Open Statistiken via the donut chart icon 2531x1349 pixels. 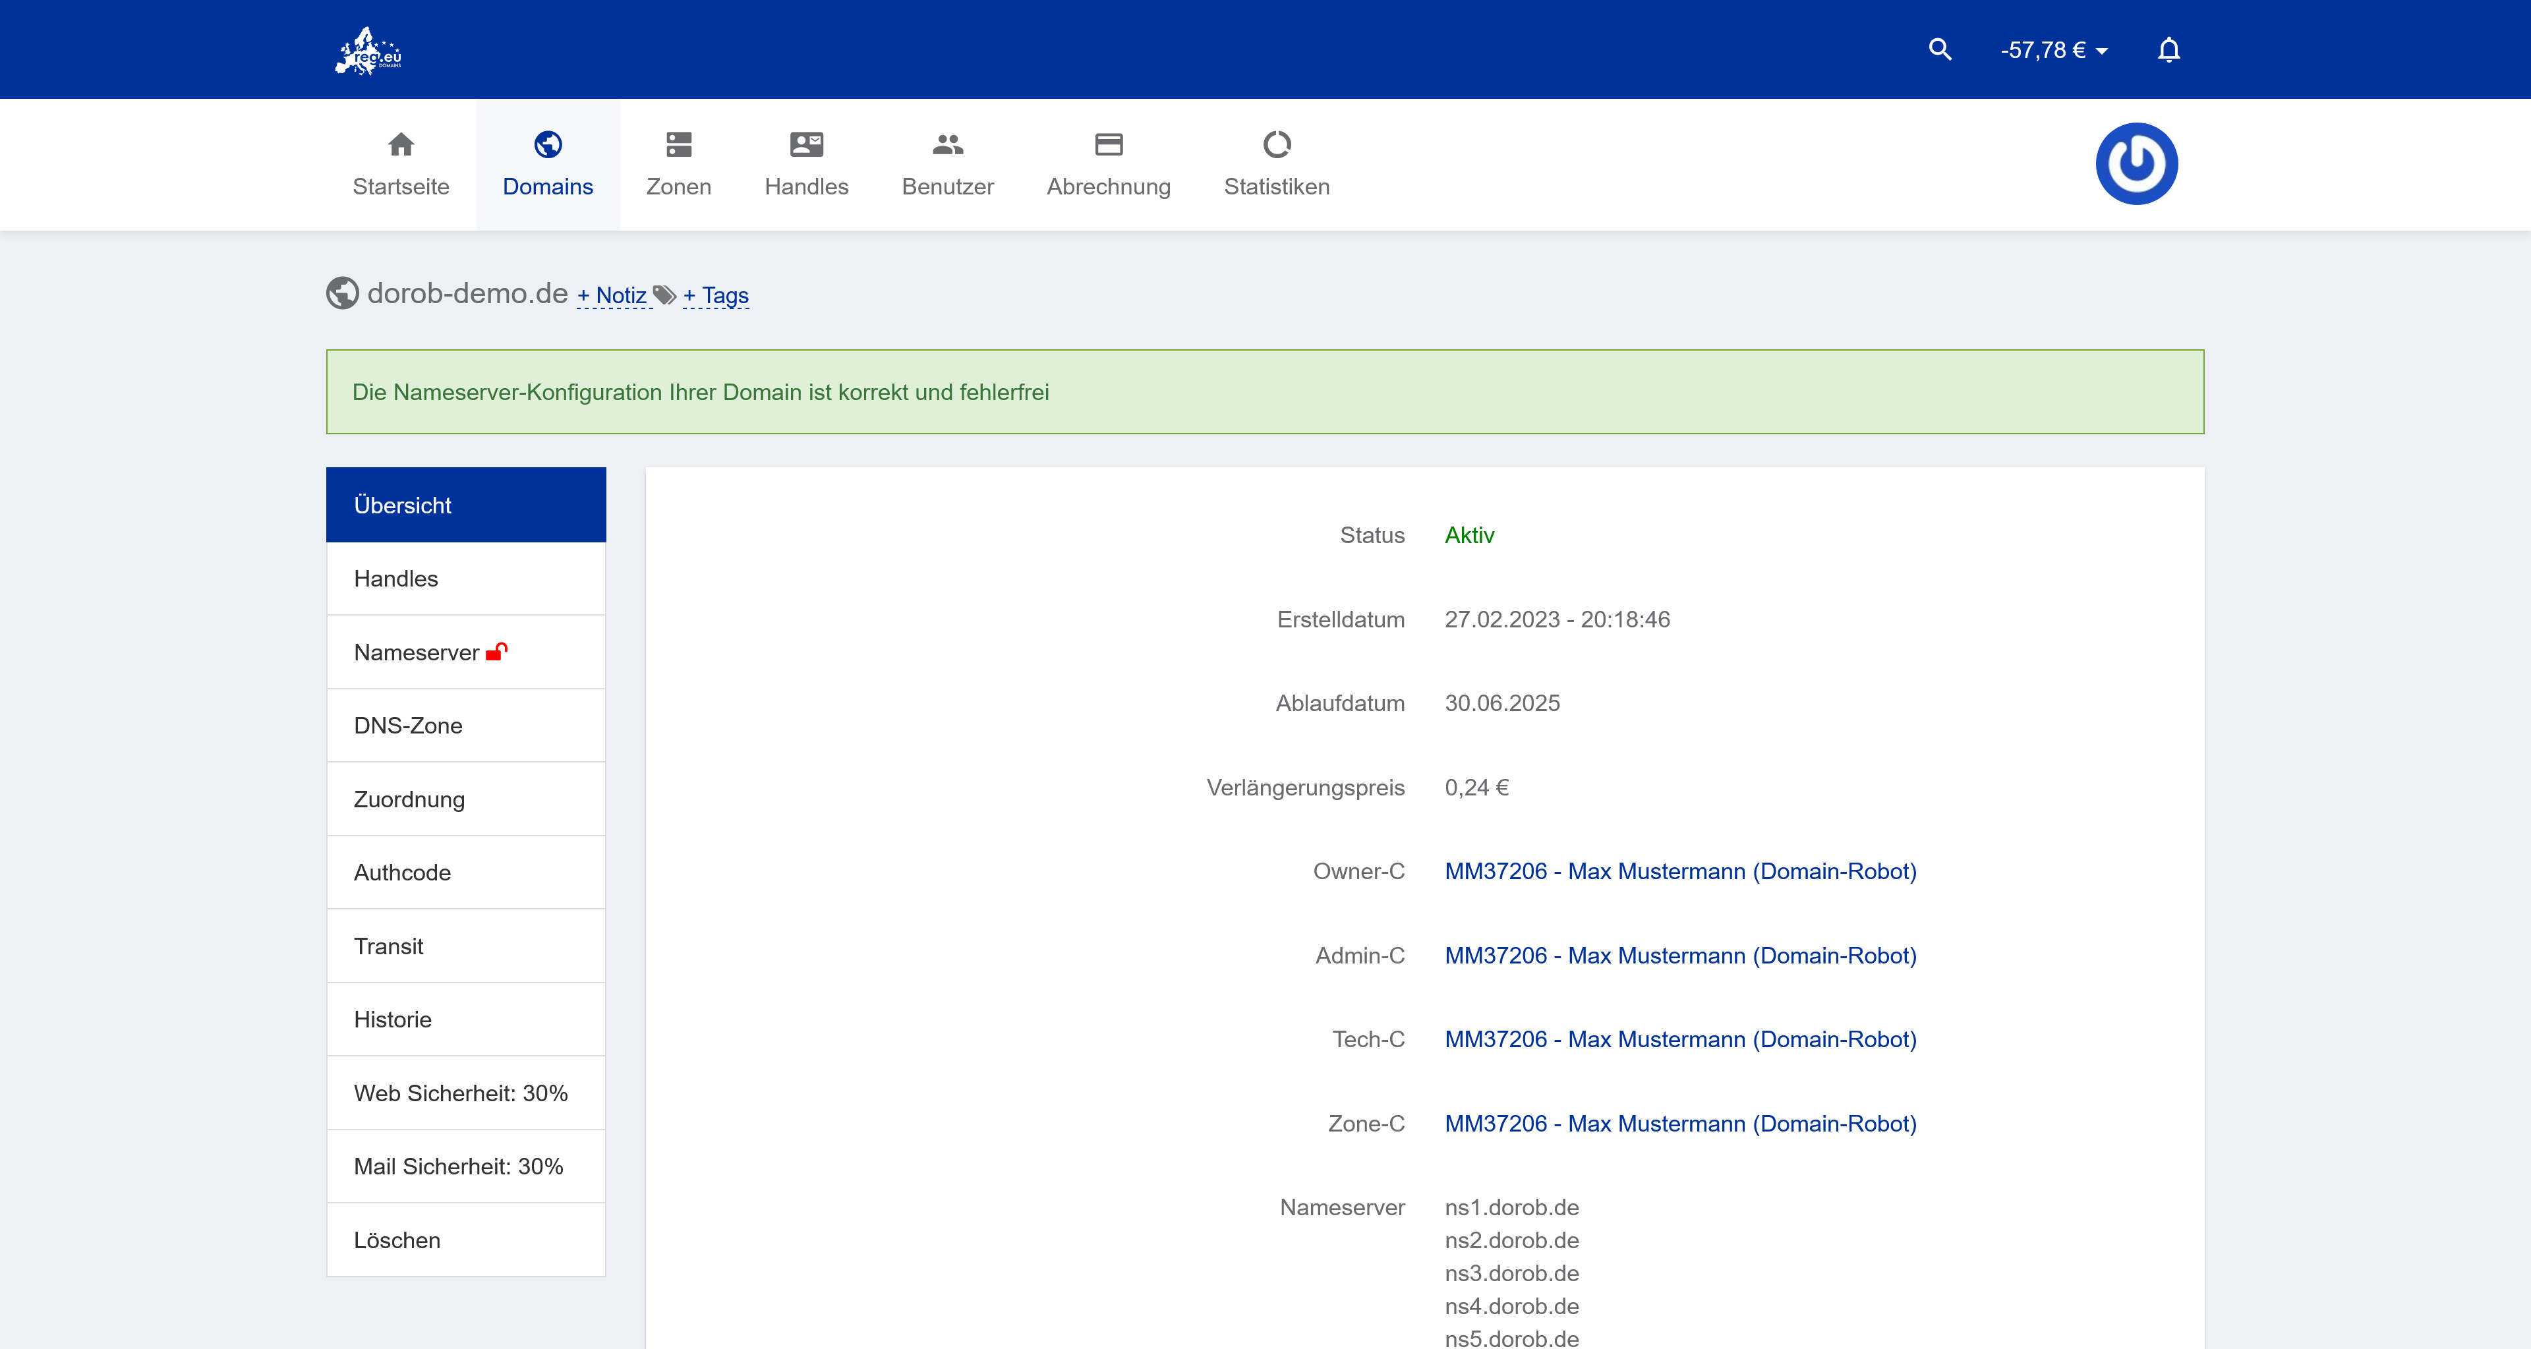pyautogui.click(x=1276, y=146)
